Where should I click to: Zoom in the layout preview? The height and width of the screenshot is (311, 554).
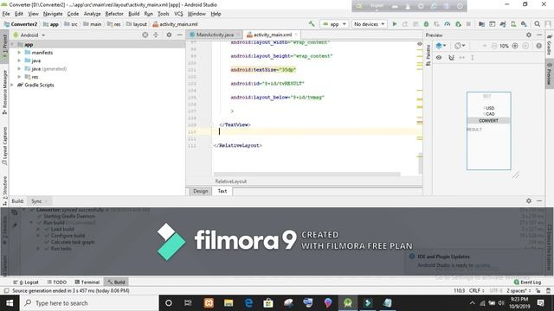coord(515,46)
